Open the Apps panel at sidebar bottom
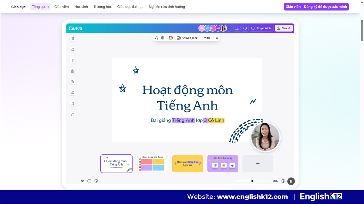The width and height of the screenshot is (364, 204). pyautogui.click(x=72, y=114)
